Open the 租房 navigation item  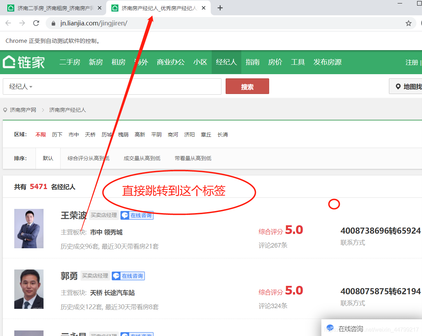(118, 62)
